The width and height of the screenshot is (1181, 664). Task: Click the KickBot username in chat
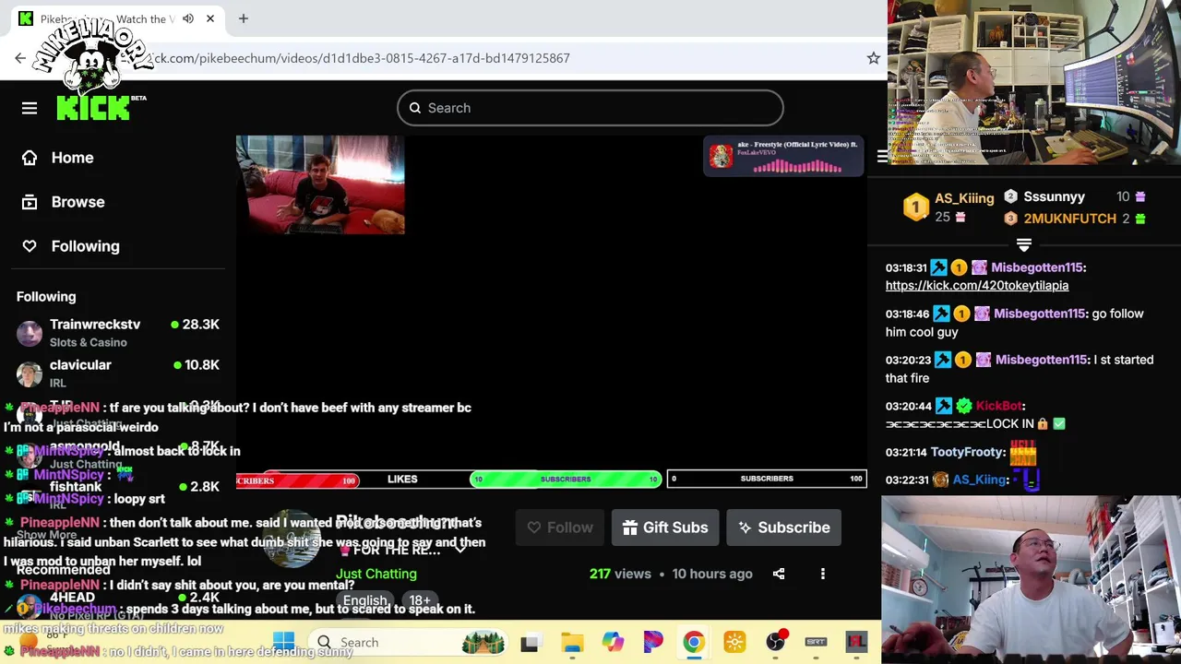999,406
